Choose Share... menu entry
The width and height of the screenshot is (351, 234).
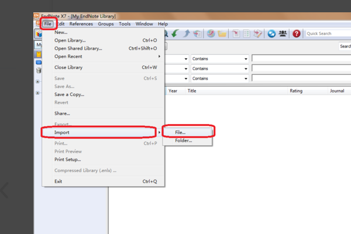pos(104,113)
